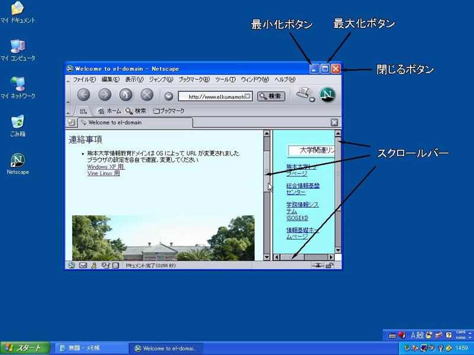Open Navigator from the status bar component icon
474x355 pixels.
(72, 265)
